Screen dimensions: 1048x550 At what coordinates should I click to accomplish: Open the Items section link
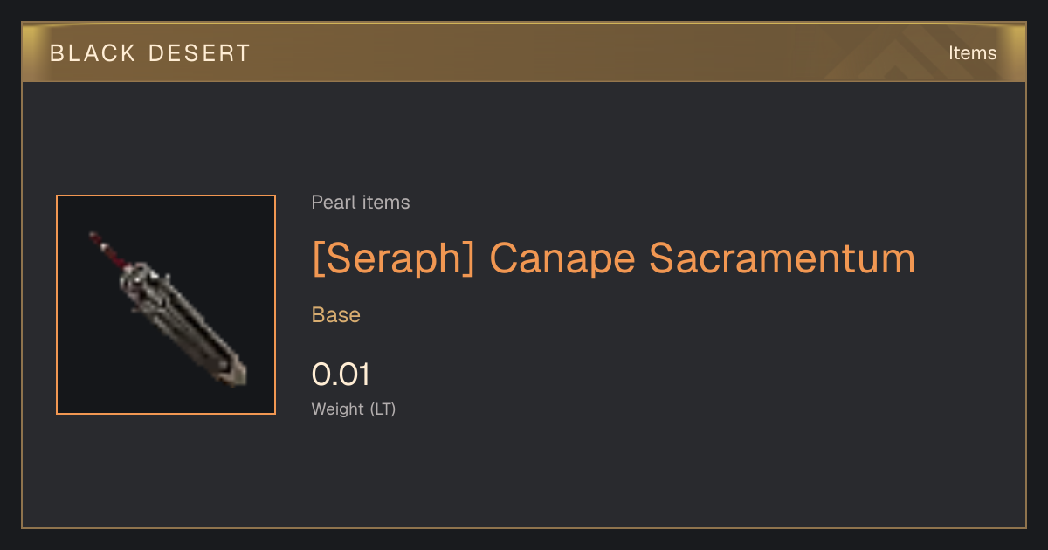coord(972,52)
